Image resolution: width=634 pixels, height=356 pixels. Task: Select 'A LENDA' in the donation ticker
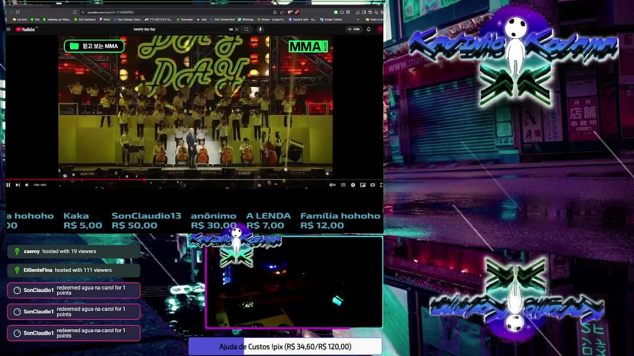click(x=268, y=216)
